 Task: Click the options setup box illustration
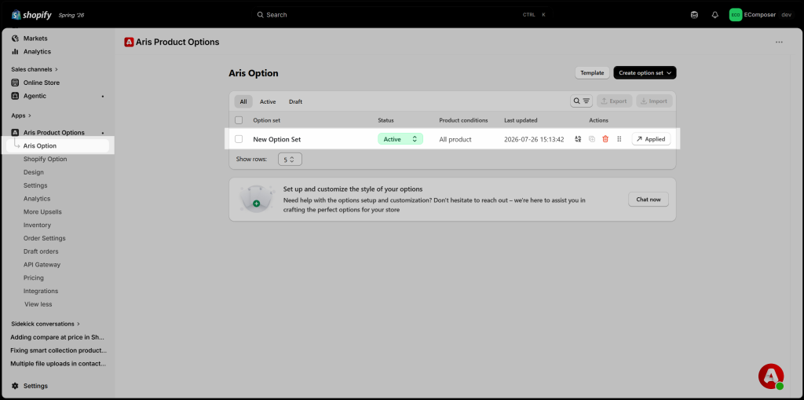(258, 200)
